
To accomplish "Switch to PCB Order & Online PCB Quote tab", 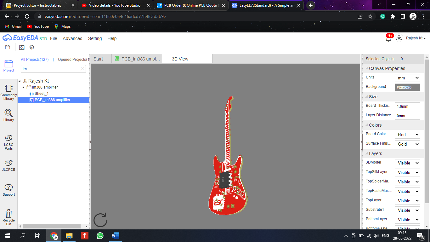I will pos(191,5).
